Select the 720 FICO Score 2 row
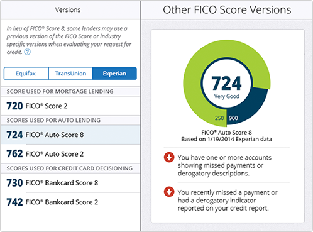The height and width of the screenshot is (232, 313). point(70,106)
